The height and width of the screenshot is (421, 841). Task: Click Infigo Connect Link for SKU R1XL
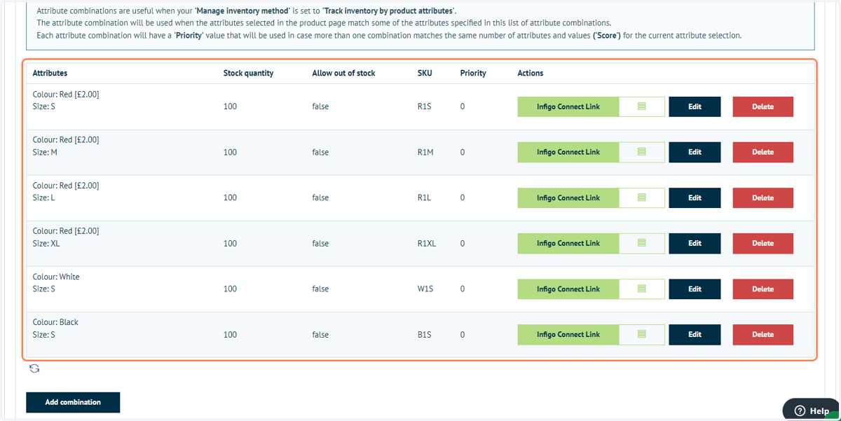click(568, 243)
